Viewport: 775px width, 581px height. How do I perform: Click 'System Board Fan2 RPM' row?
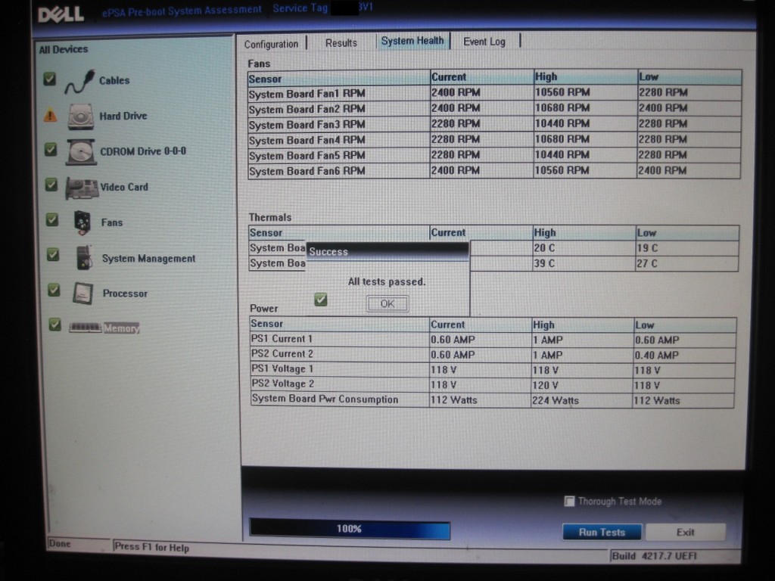click(494, 108)
